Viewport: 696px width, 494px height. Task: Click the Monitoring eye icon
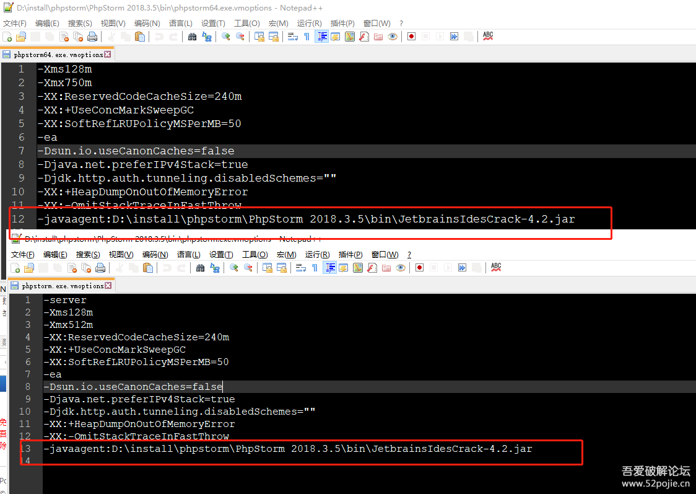coord(392,36)
